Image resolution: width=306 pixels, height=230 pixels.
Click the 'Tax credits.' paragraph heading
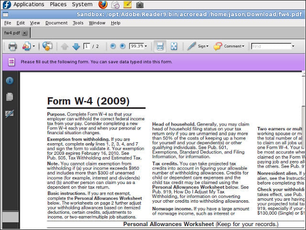pyautogui.click(x=165, y=163)
